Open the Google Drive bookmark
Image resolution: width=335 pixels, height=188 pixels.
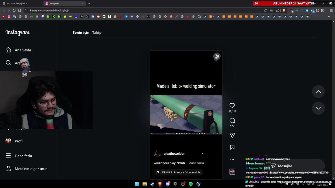pyautogui.click(x=37, y=16)
